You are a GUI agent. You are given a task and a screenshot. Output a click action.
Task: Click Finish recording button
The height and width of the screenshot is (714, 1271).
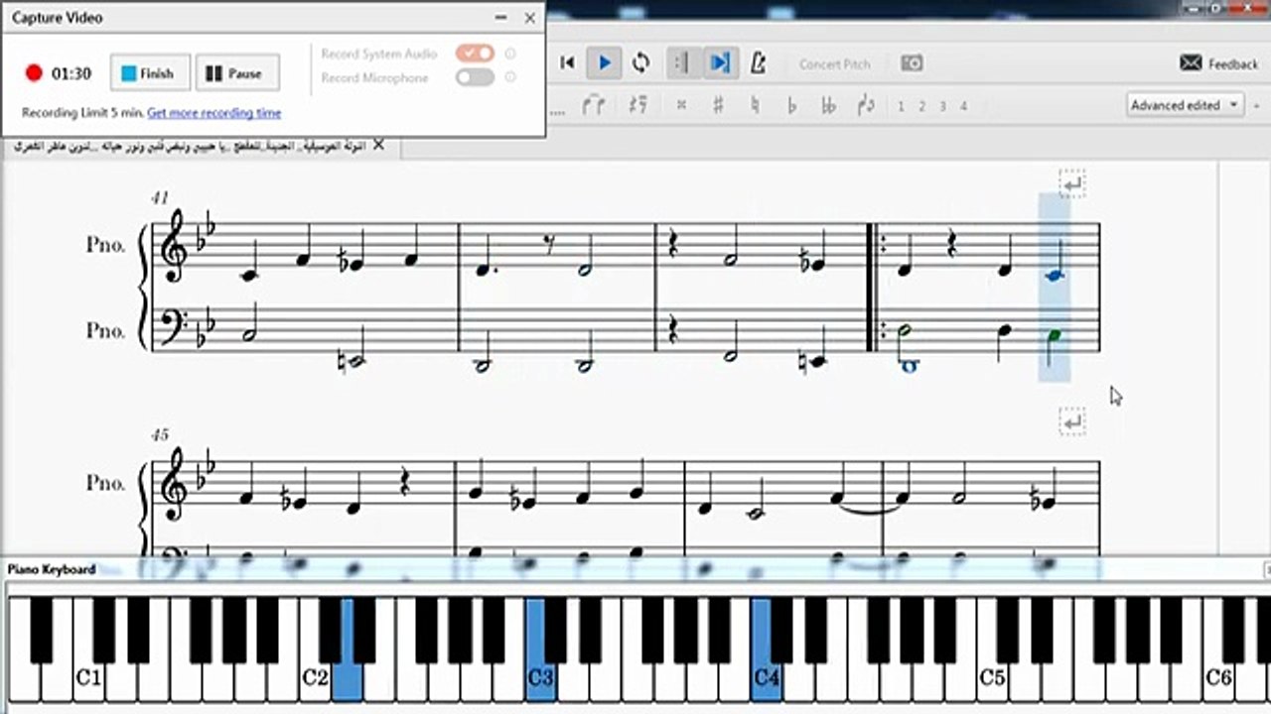(x=148, y=73)
